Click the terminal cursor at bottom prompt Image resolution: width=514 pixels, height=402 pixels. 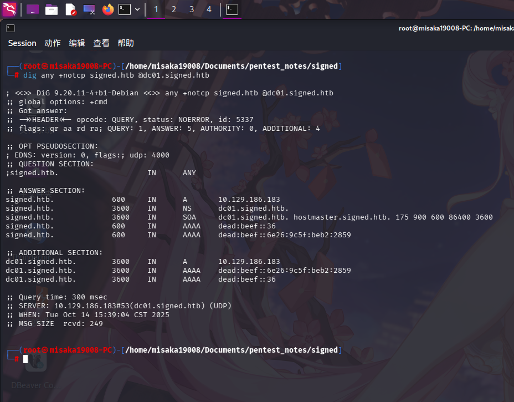(x=25, y=359)
